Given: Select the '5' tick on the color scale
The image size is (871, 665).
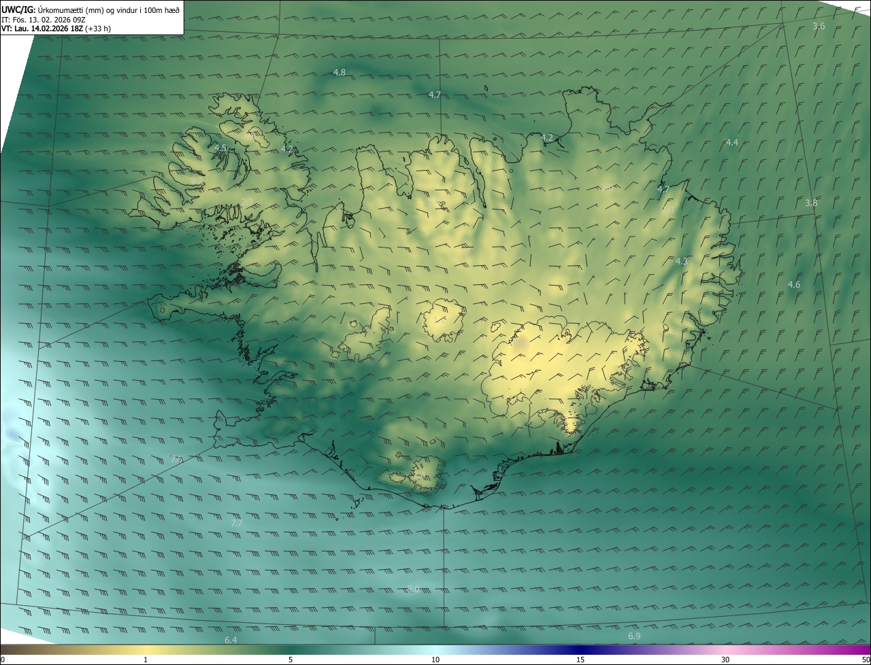Looking at the screenshot, I should click(x=291, y=660).
